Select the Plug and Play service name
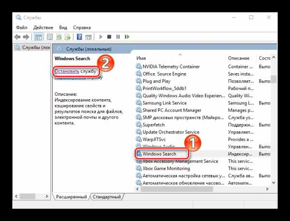This screenshot has height=221, width=290. 157,81
